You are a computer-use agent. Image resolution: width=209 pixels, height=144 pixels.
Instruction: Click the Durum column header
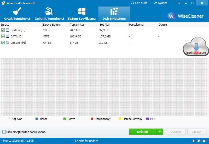click(183, 25)
